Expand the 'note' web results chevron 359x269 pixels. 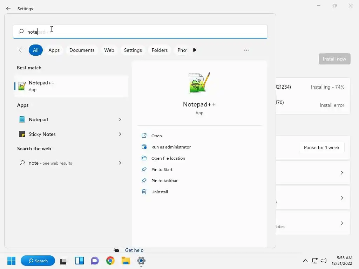(120, 163)
